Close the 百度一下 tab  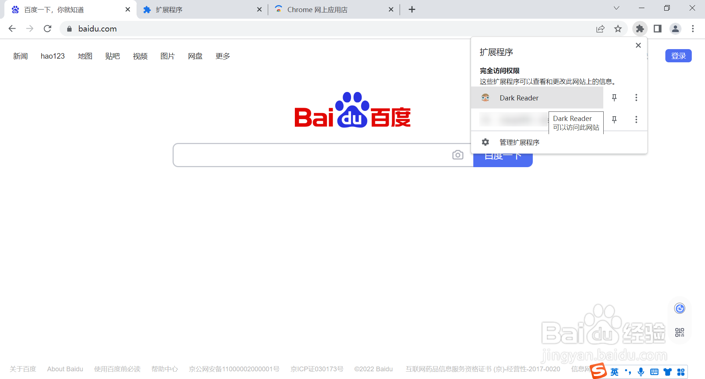click(x=128, y=10)
